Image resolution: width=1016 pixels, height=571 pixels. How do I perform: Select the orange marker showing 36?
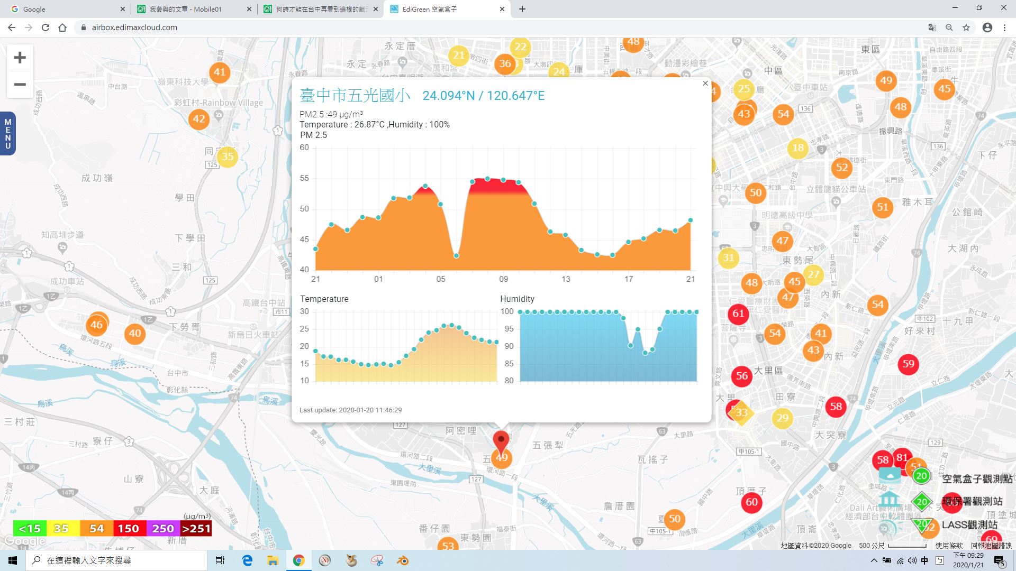(x=505, y=64)
